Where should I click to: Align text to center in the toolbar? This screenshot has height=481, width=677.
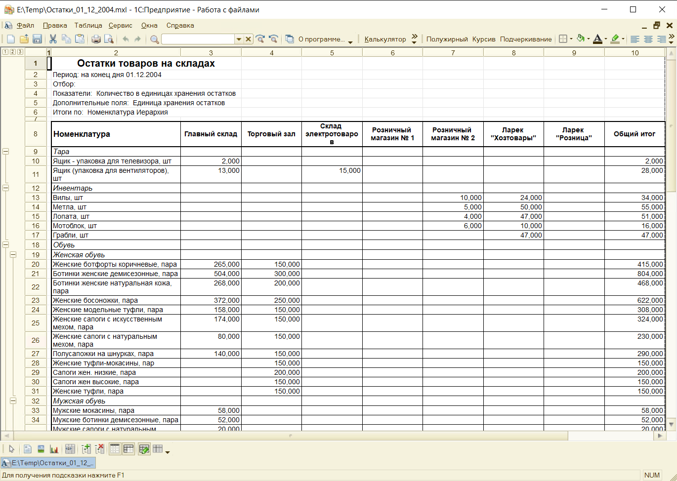(x=648, y=39)
